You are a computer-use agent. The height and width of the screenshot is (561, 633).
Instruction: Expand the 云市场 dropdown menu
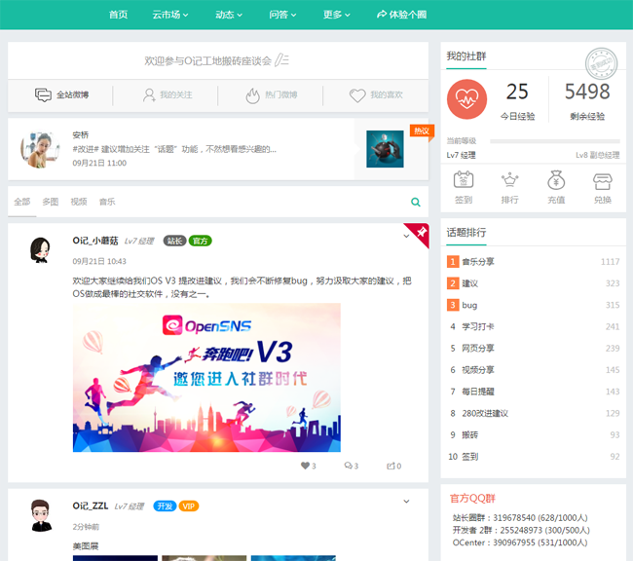[170, 15]
